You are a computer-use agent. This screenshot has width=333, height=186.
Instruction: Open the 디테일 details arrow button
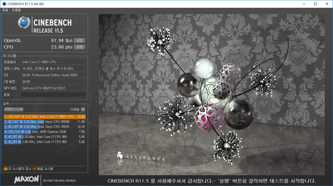(x=83, y=109)
